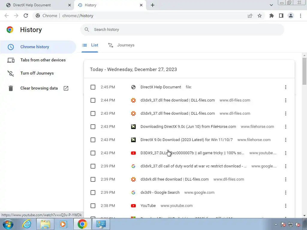Open dx3d9 - Google Search link
The height and width of the screenshot is (230, 307).
160,193
